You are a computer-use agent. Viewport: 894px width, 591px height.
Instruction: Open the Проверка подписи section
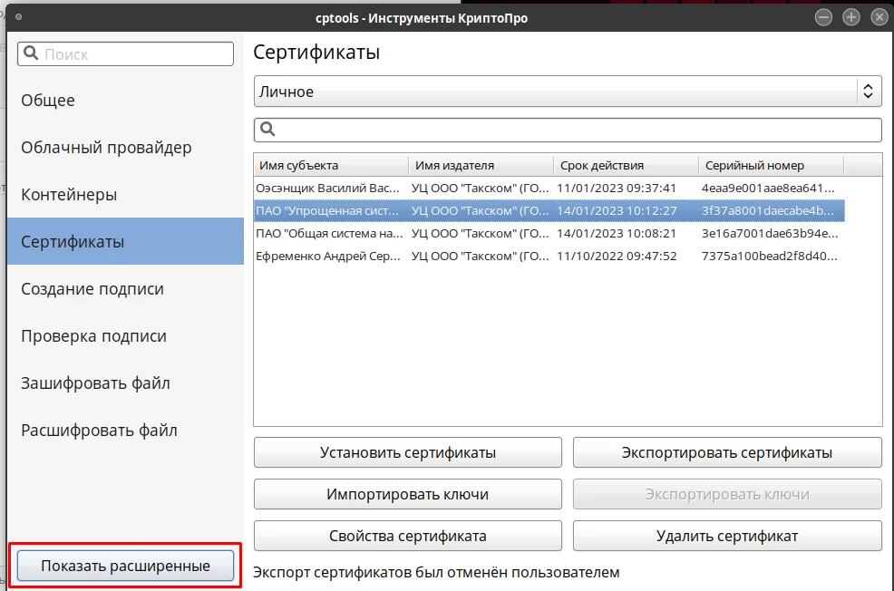coord(125,336)
